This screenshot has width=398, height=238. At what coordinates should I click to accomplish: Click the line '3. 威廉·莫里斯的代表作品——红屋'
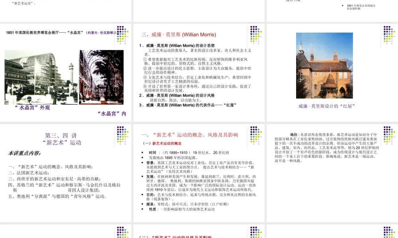(187, 105)
